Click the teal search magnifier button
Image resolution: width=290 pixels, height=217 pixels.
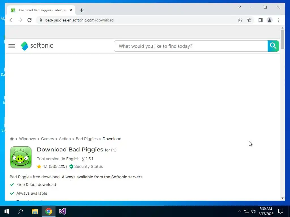tap(273, 46)
